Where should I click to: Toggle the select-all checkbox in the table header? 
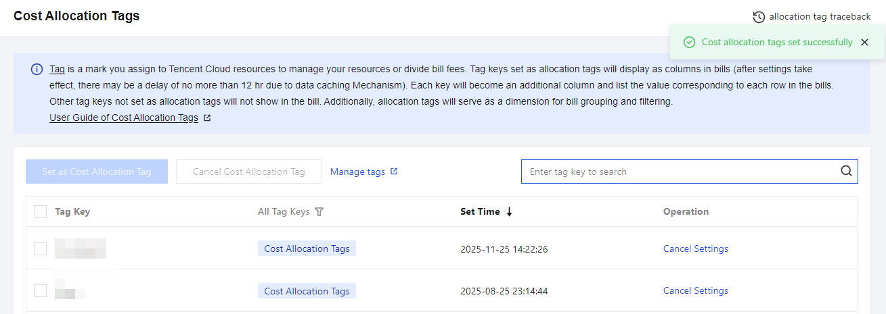[41, 212]
